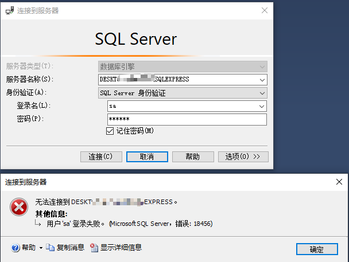Click the copy message (复制消息) icon
Viewport: 349px width, 262px height.
tap(50, 247)
